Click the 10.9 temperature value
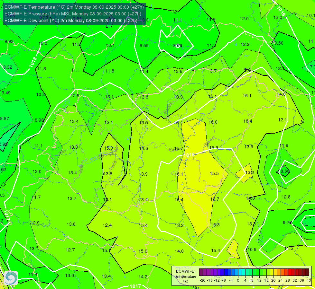 [252, 250]
